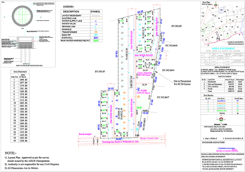
Task: Click orange plot number 36
Action: 124,128
